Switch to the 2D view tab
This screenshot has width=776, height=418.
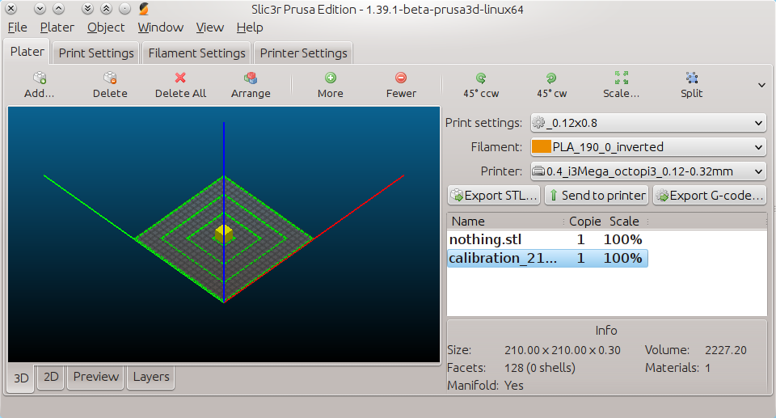[x=51, y=377]
